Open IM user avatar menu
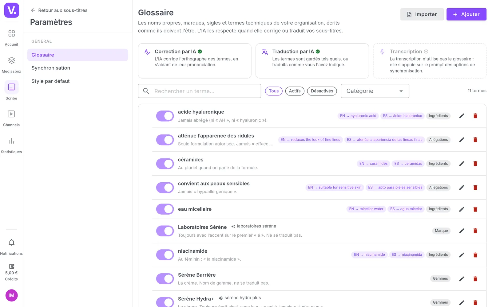492x307 pixels. coord(11,295)
